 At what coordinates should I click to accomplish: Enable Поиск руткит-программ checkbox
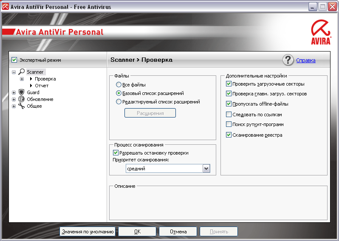229,124
